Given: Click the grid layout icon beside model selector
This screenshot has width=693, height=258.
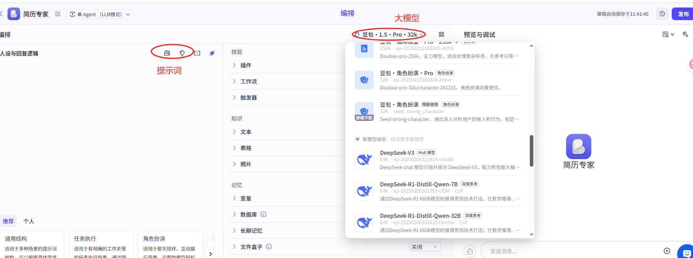Looking at the screenshot, I should point(442,34).
